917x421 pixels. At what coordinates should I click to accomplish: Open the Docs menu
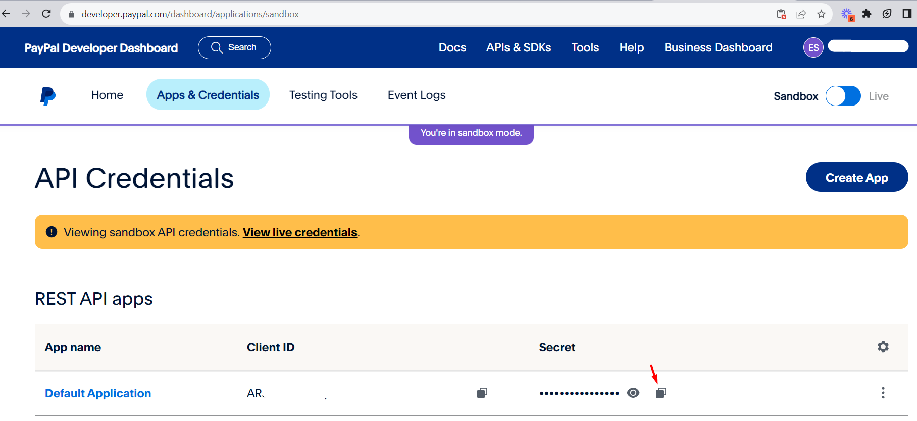[x=452, y=47]
